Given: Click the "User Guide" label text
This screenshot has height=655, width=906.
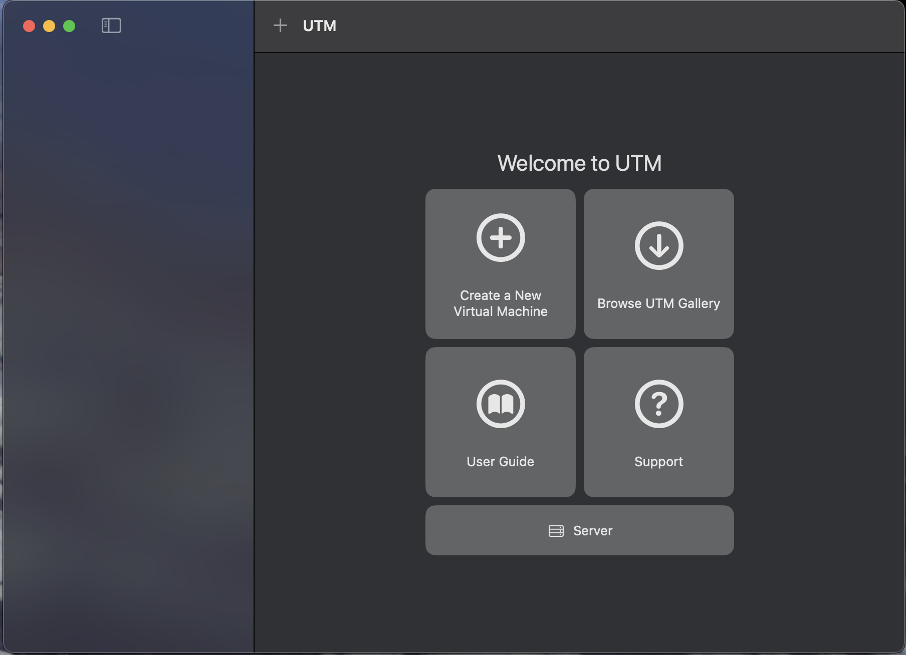Looking at the screenshot, I should point(500,461).
